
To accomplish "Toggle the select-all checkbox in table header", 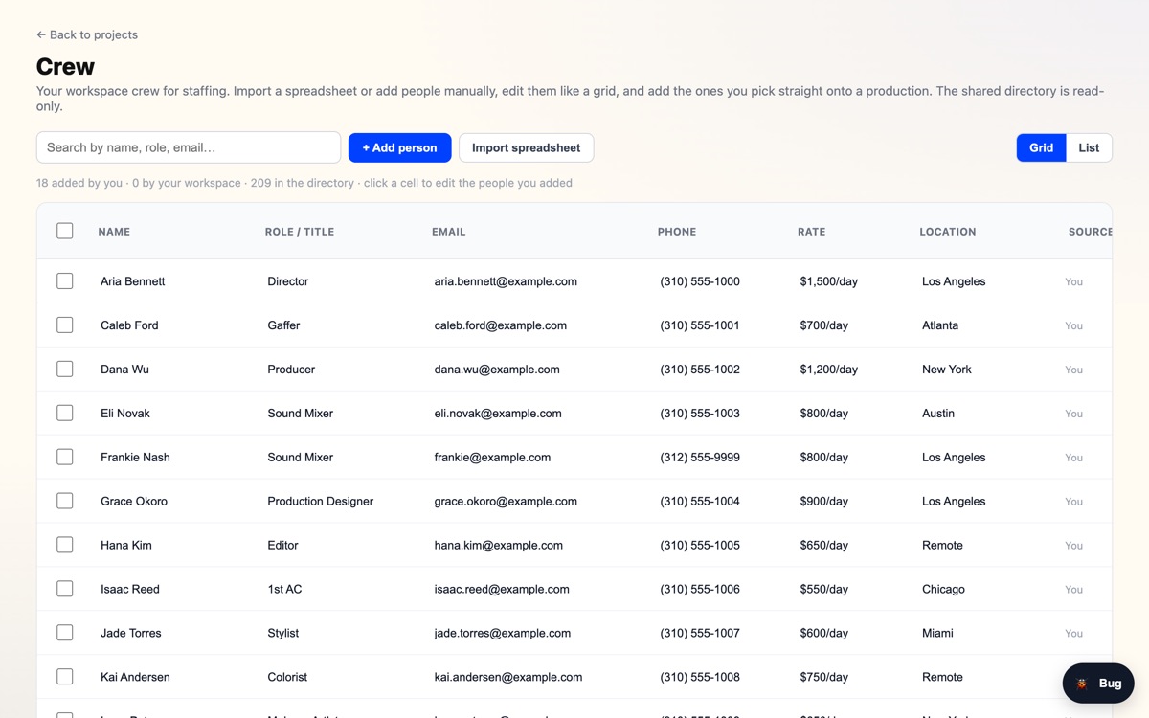I will point(65,231).
